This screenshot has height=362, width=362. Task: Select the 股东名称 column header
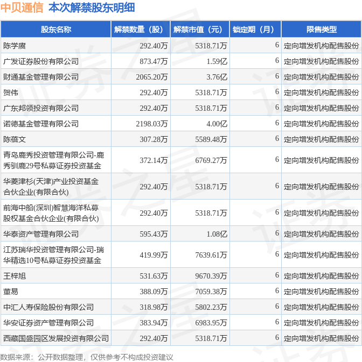point(56,30)
